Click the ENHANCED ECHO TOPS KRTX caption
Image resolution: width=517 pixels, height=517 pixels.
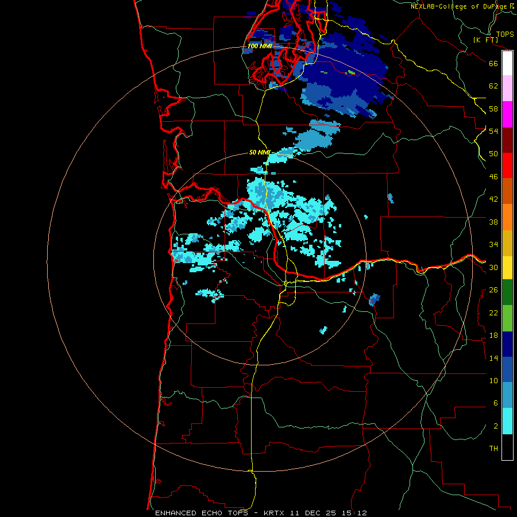coord(261,513)
